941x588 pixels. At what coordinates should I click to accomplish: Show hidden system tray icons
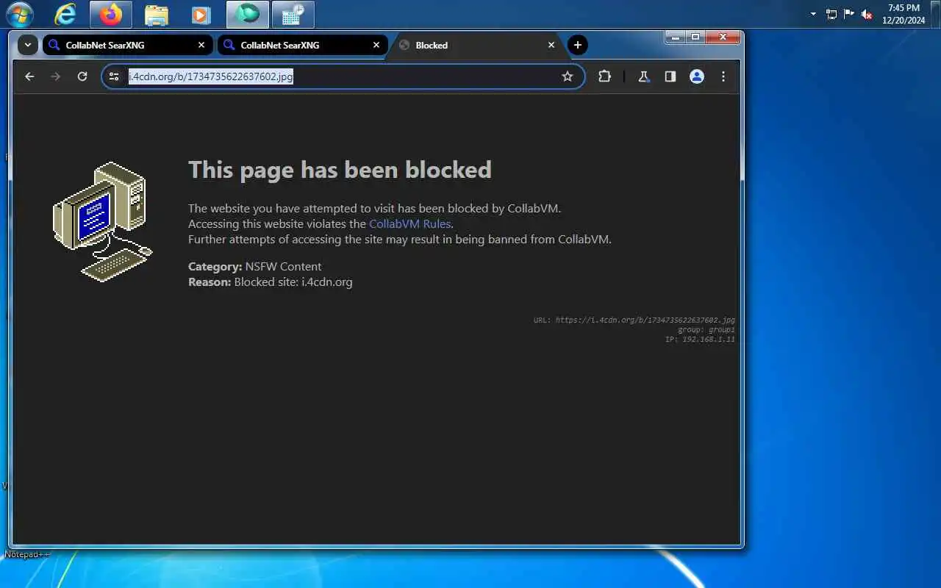pos(813,14)
